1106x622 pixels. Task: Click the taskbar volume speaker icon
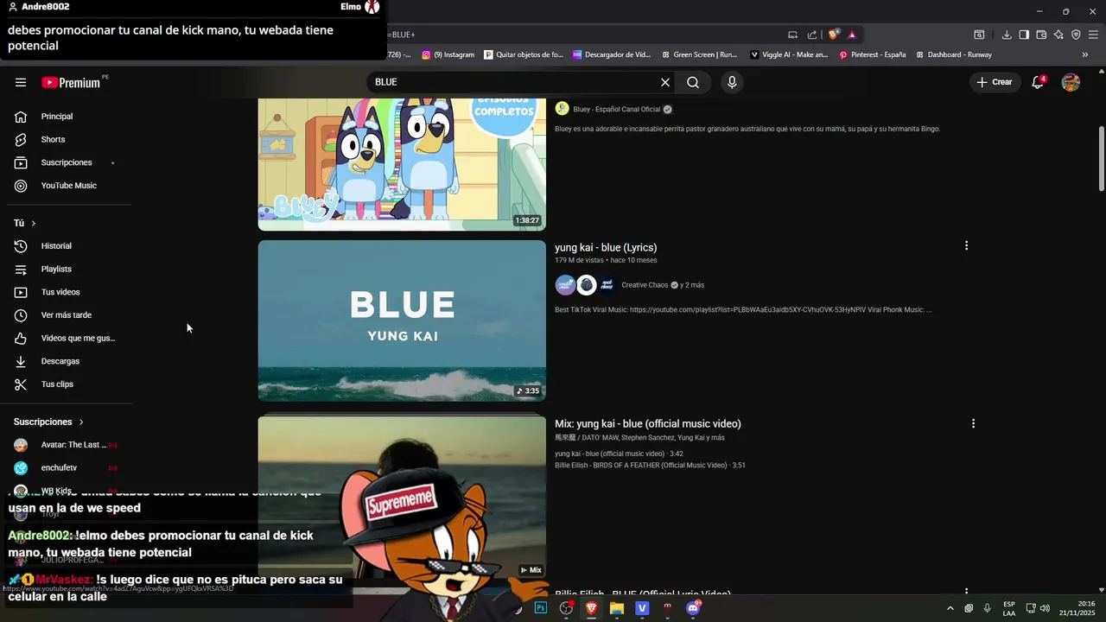tap(1045, 608)
